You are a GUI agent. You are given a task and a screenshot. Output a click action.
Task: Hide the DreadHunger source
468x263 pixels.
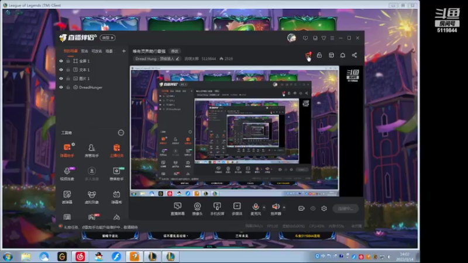pyautogui.click(x=61, y=87)
